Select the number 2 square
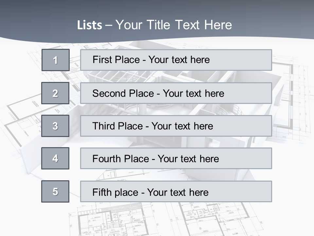314x236 pixels. (55, 93)
